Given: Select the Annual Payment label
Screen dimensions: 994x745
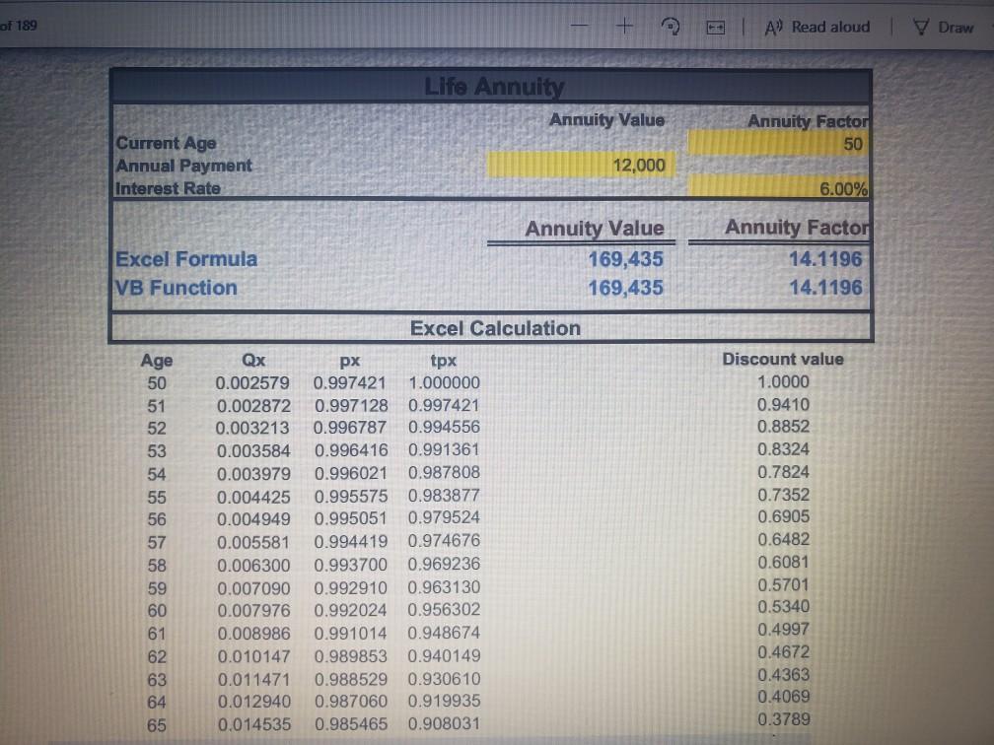Looking at the screenshot, I should [x=183, y=166].
